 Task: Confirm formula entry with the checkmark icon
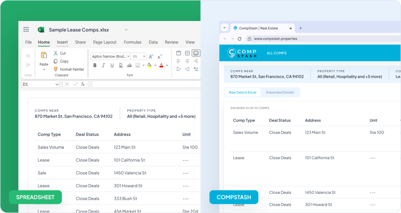(x=75, y=84)
